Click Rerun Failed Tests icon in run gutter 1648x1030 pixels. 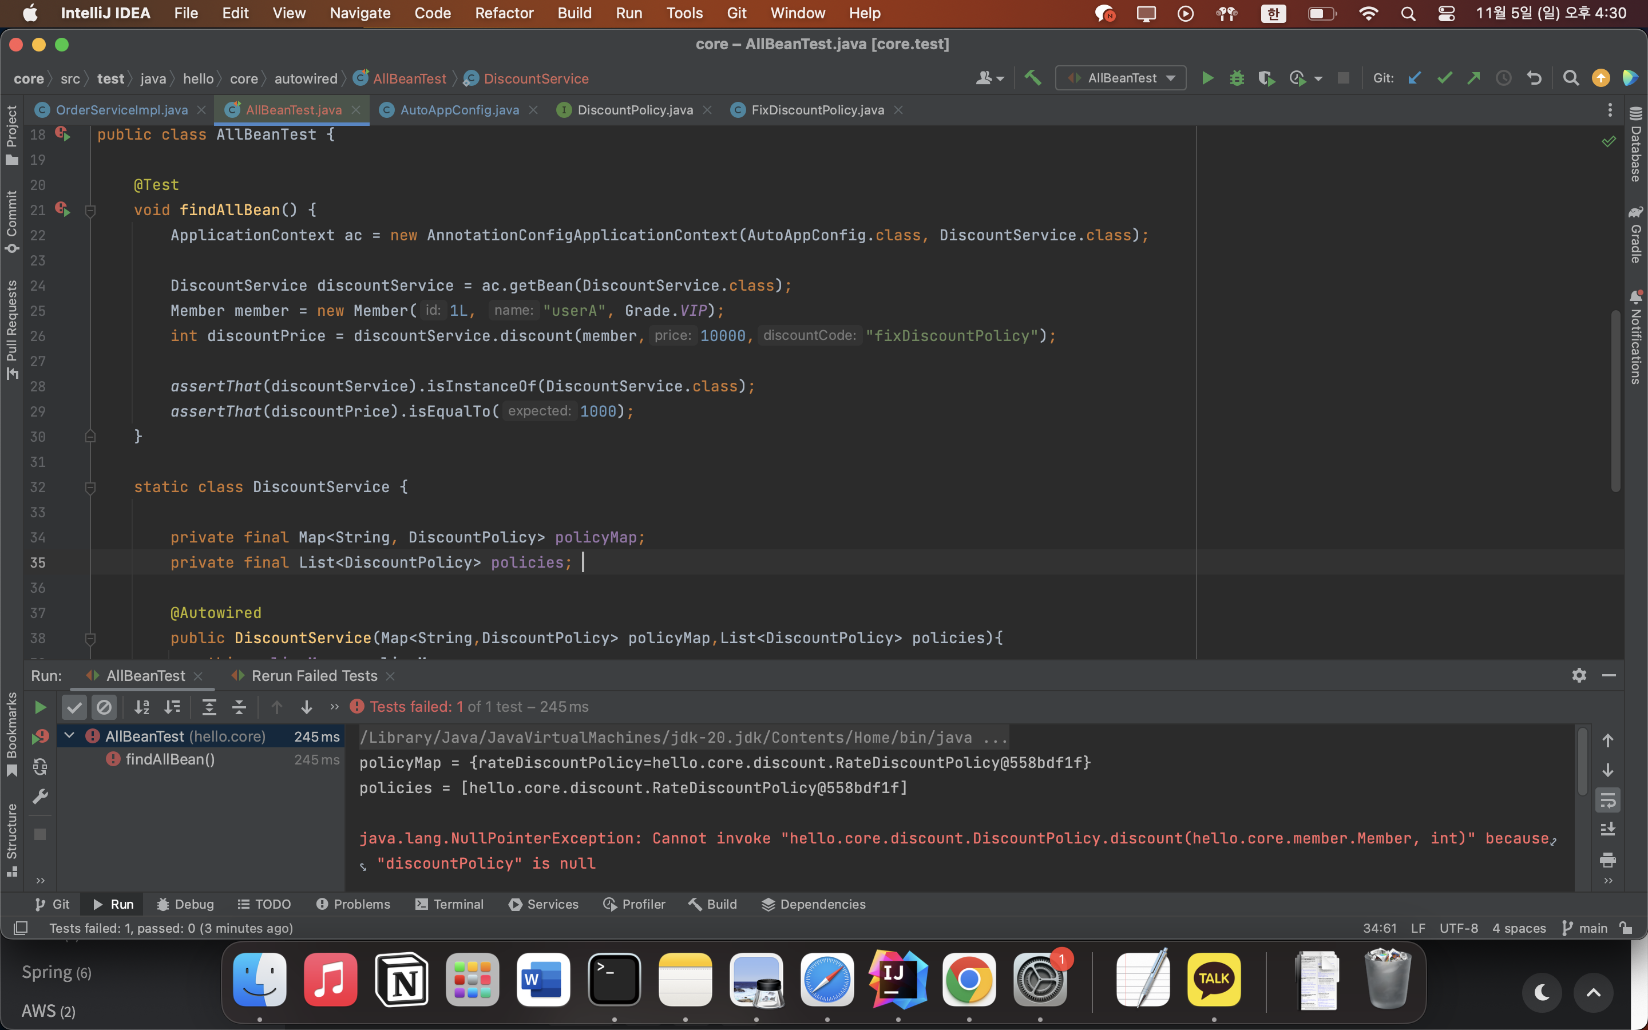[x=40, y=736]
